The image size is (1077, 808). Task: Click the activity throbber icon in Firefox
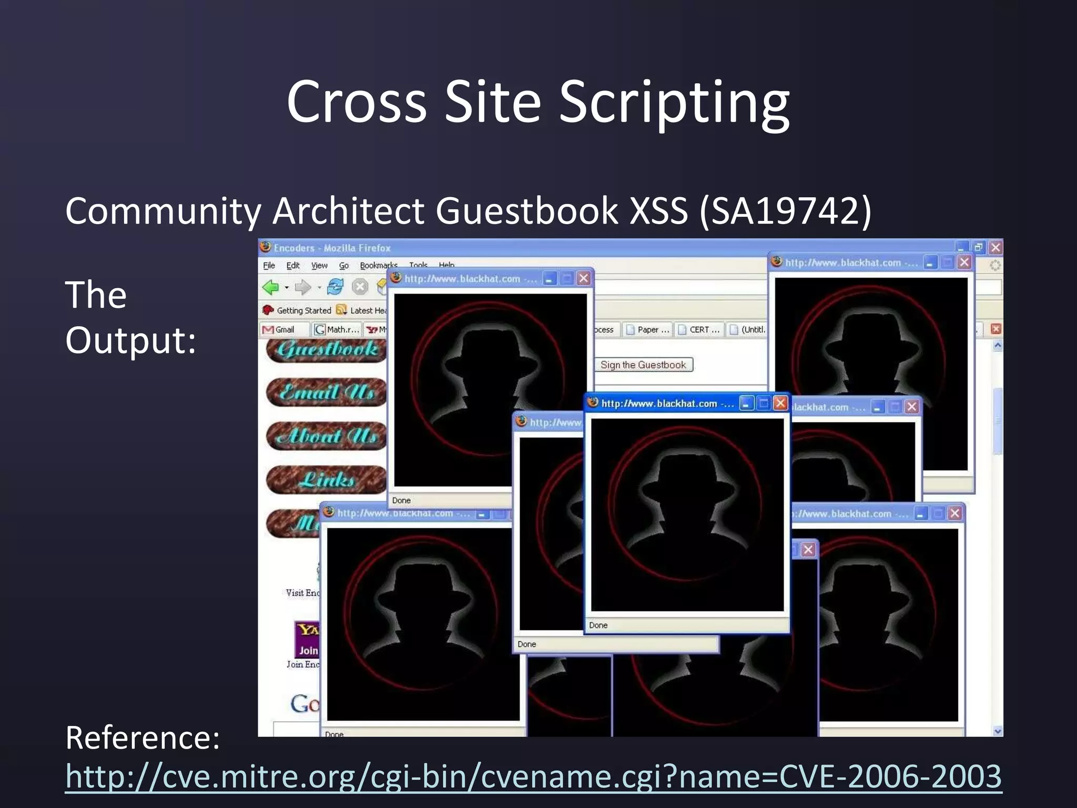pos(995,266)
